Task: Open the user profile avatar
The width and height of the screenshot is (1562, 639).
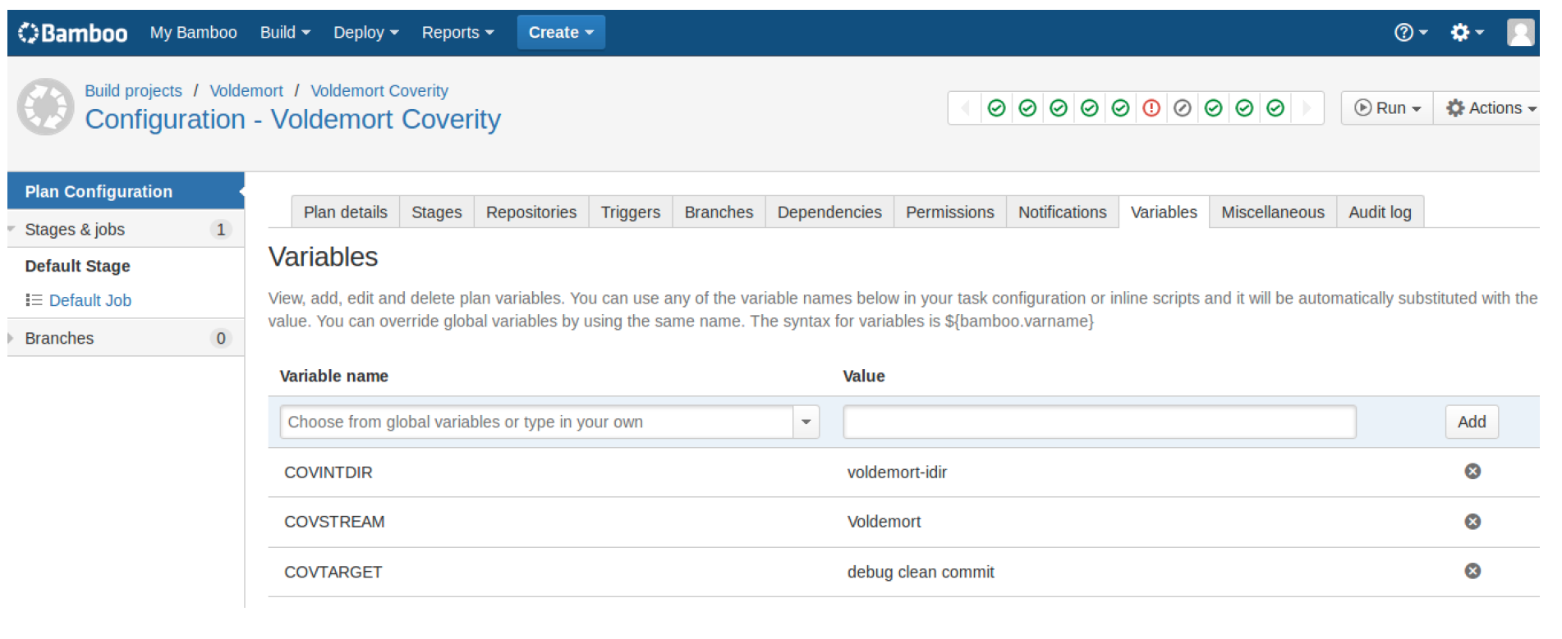Action: [1520, 33]
